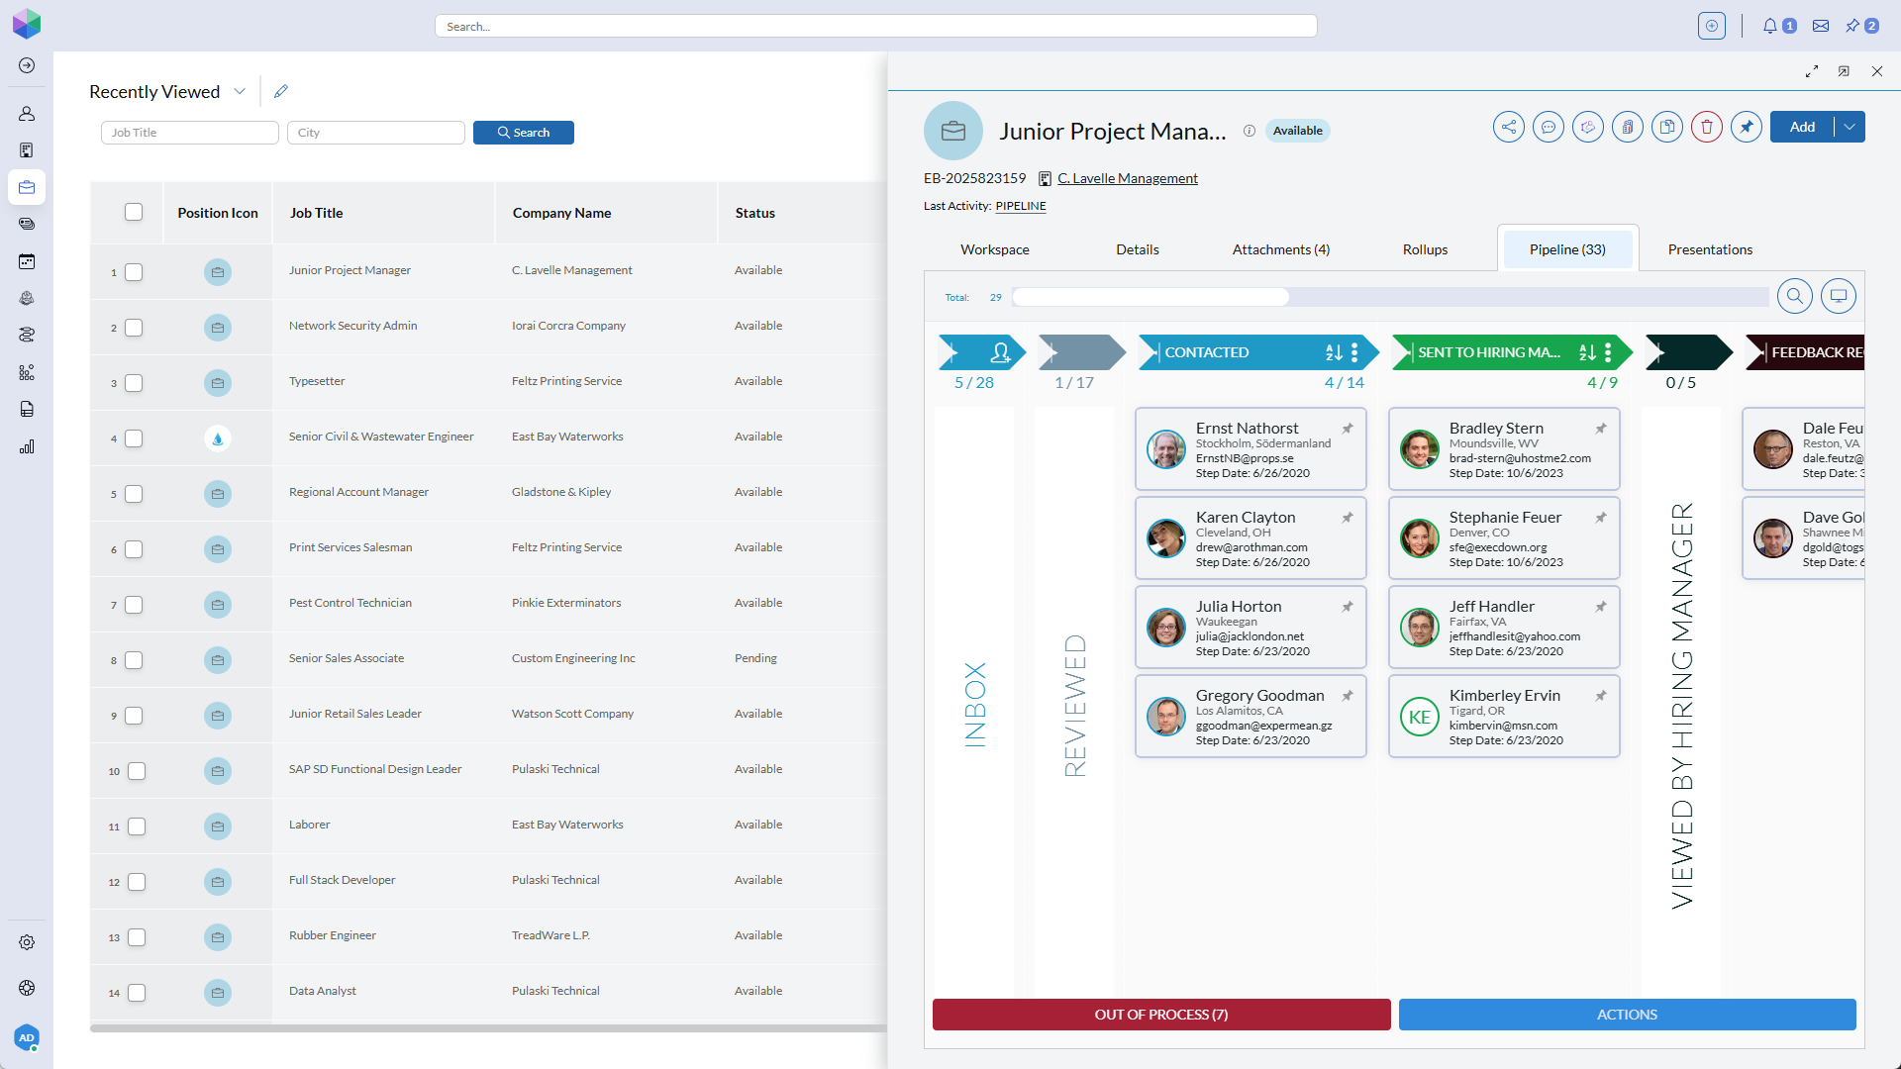
Task: Click the monitor/presentation icon beside pipeline search
Action: (x=1839, y=296)
